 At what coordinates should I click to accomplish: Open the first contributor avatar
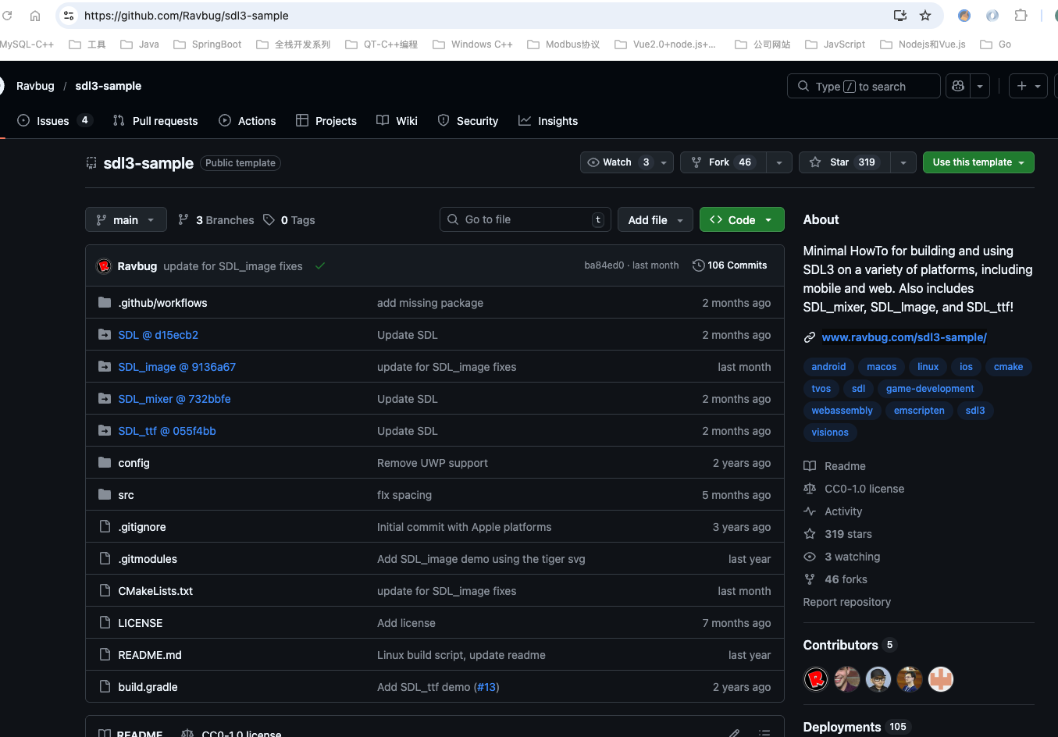[x=816, y=679]
